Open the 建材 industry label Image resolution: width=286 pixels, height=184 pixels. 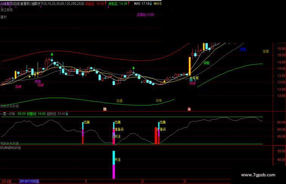click(x=3, y=17)
